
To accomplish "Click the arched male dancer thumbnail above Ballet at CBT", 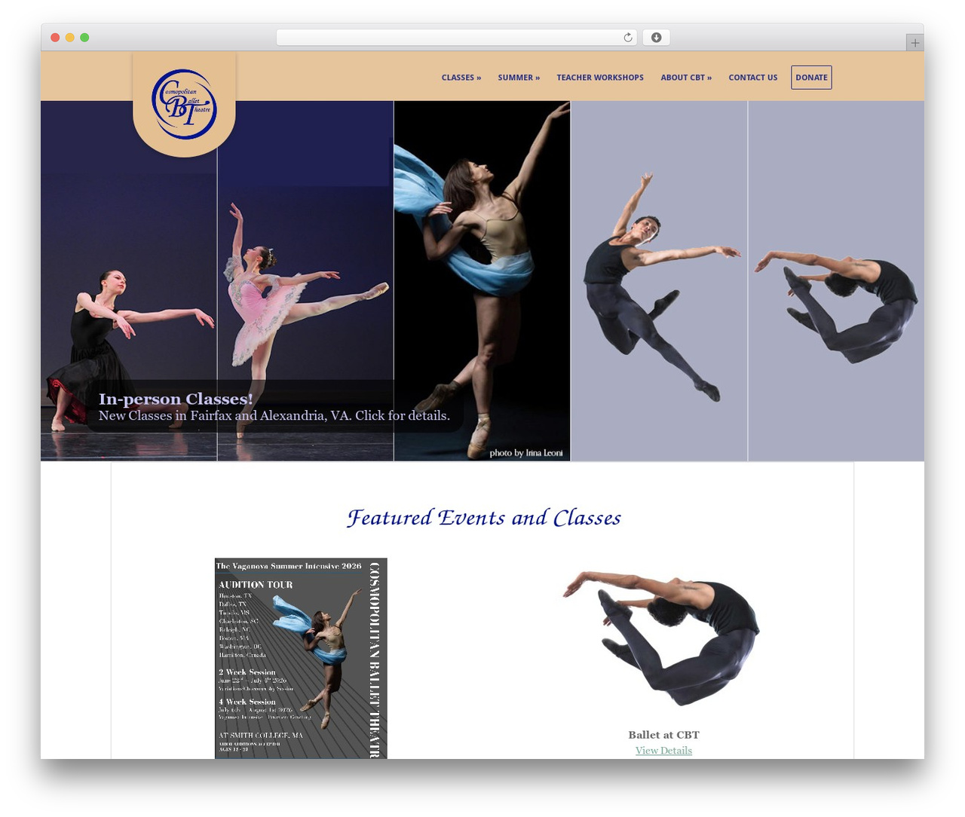I will pos(663,638).
